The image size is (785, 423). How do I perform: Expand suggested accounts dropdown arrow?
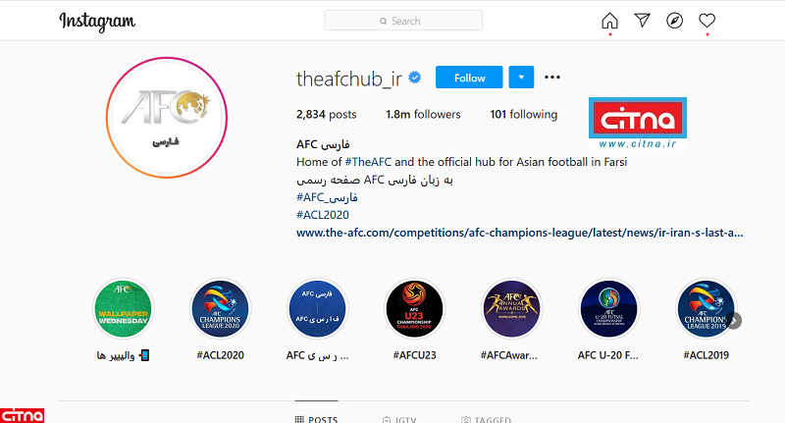[x=521, y=78]
